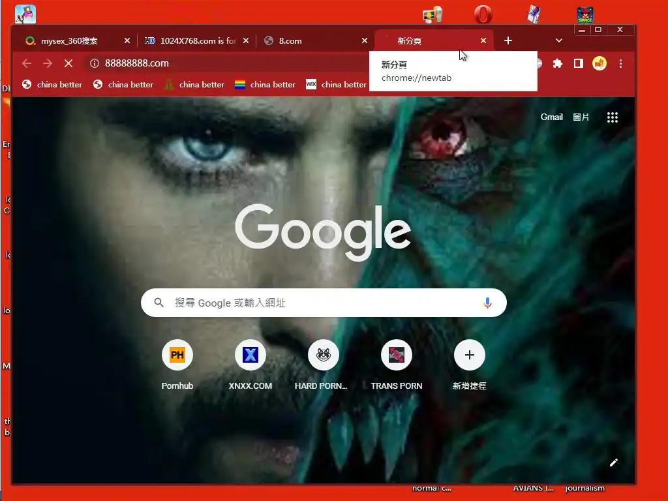Open the Google apps grid
This screenshot has height=501, width=668.
[612, 117]
